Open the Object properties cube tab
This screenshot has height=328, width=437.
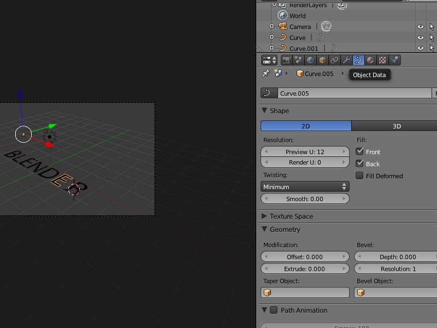[x=322, y=60]
